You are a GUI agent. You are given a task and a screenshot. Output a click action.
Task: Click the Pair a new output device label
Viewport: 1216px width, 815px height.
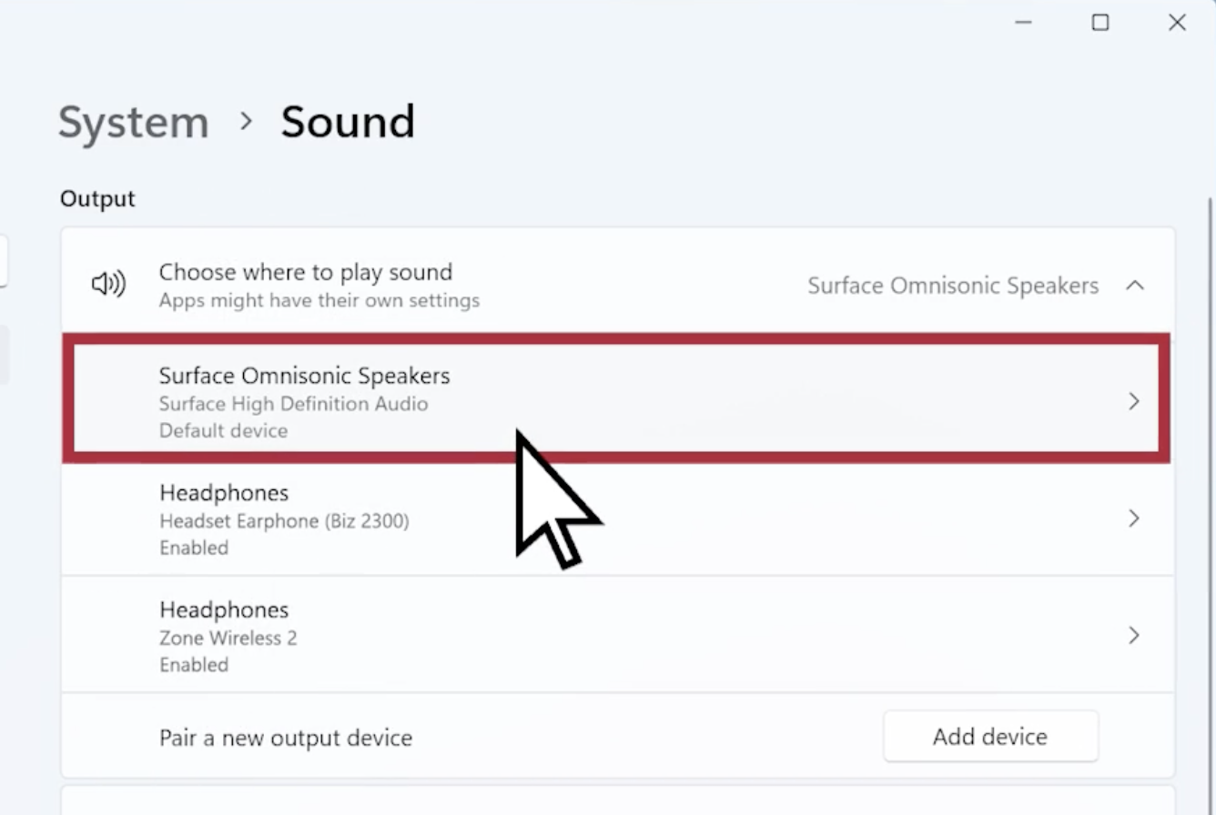click(286, 737)
